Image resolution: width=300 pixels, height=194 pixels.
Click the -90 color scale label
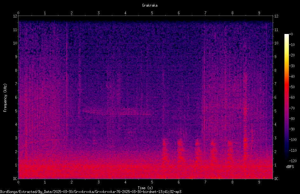(x=292, y=129)
